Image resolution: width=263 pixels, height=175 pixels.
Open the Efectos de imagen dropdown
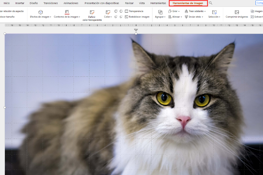click(40, 17)
